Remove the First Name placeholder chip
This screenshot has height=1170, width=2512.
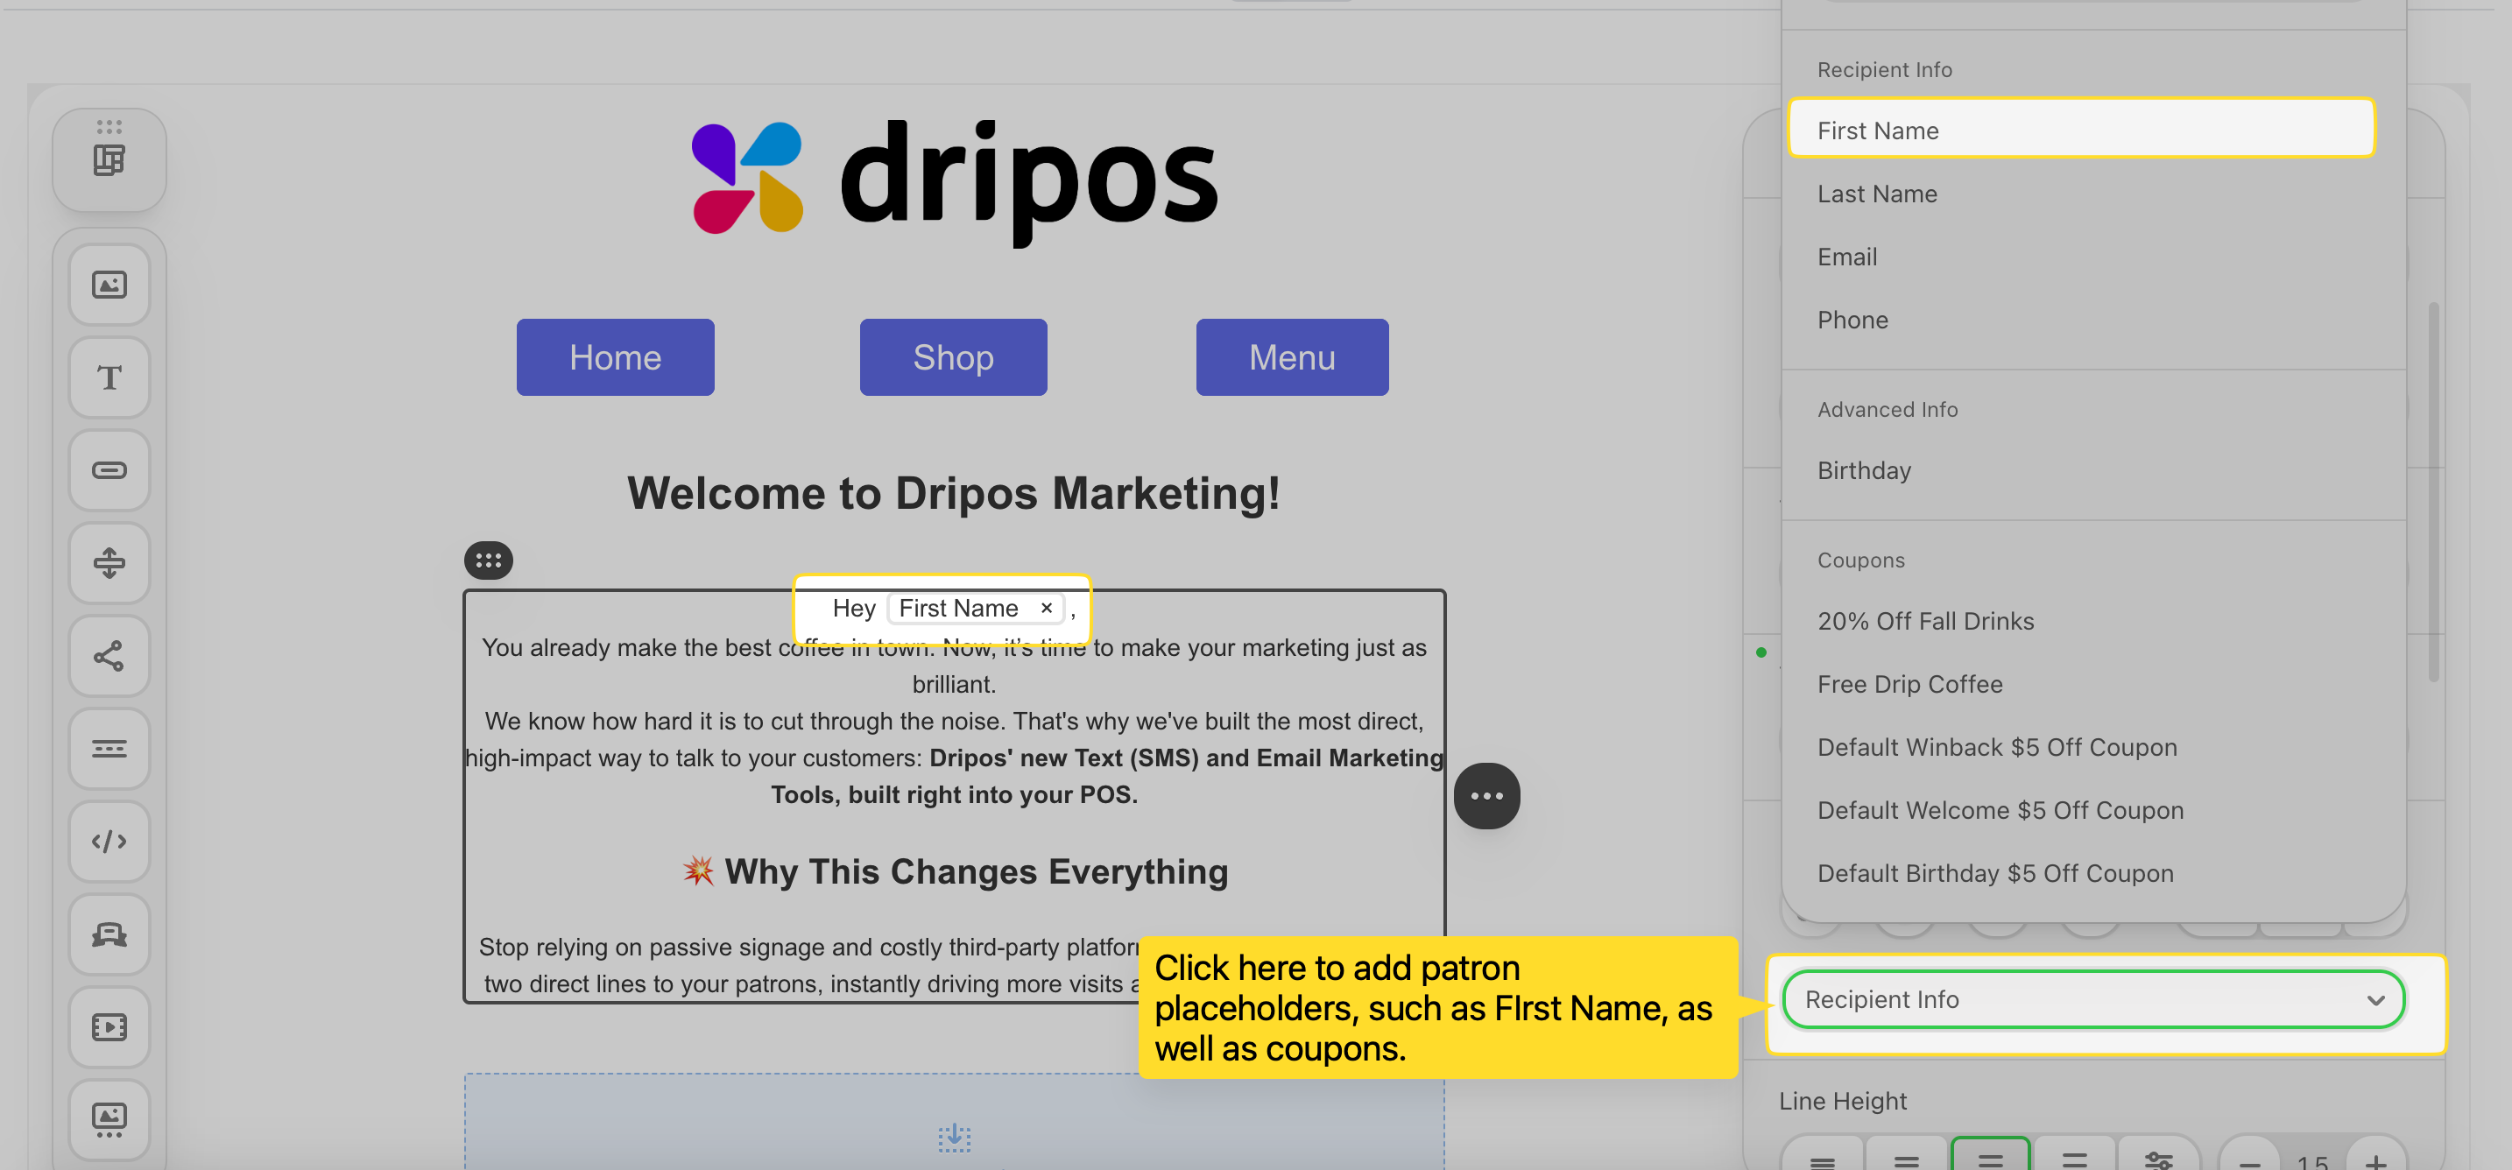(x=1047, y=608)
